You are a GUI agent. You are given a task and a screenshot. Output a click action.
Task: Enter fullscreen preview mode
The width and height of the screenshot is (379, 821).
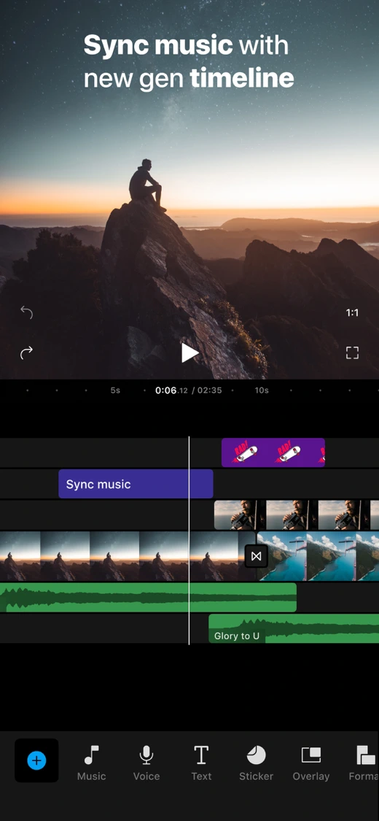(x=352, y=353)
